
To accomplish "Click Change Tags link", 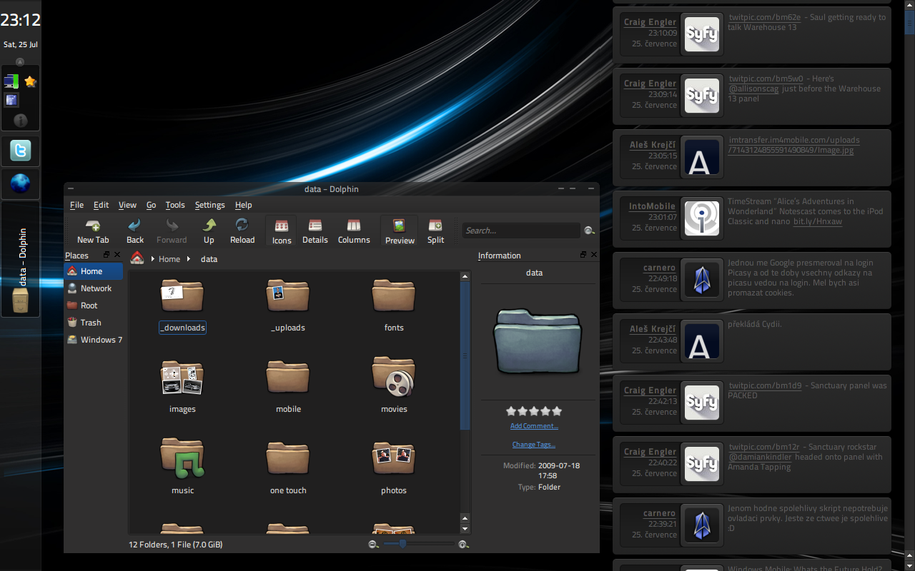I will click(534, 445).
